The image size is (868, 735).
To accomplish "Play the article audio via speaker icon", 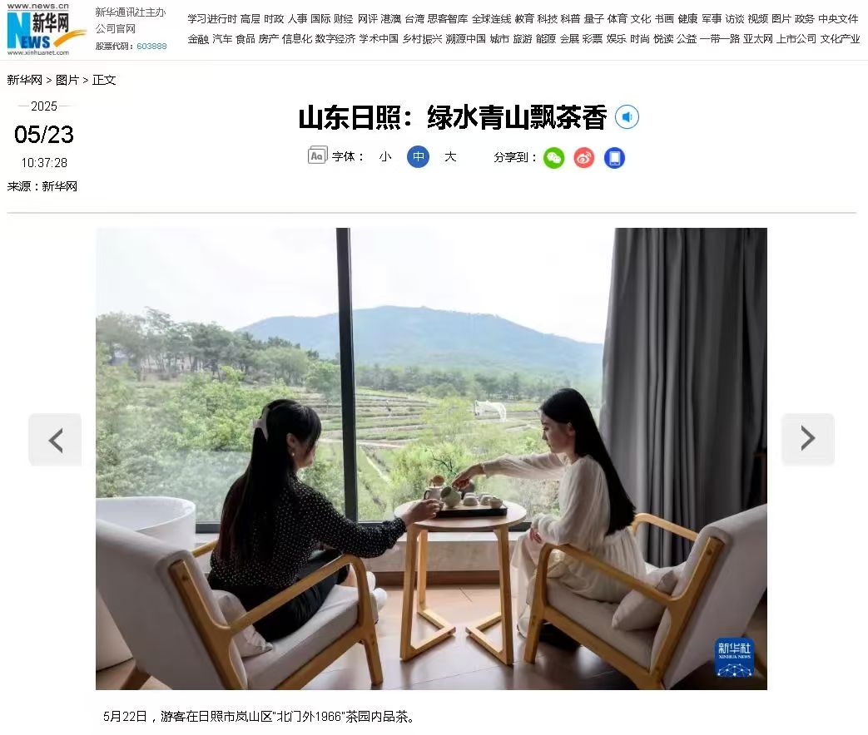I will tap(627, 117).
